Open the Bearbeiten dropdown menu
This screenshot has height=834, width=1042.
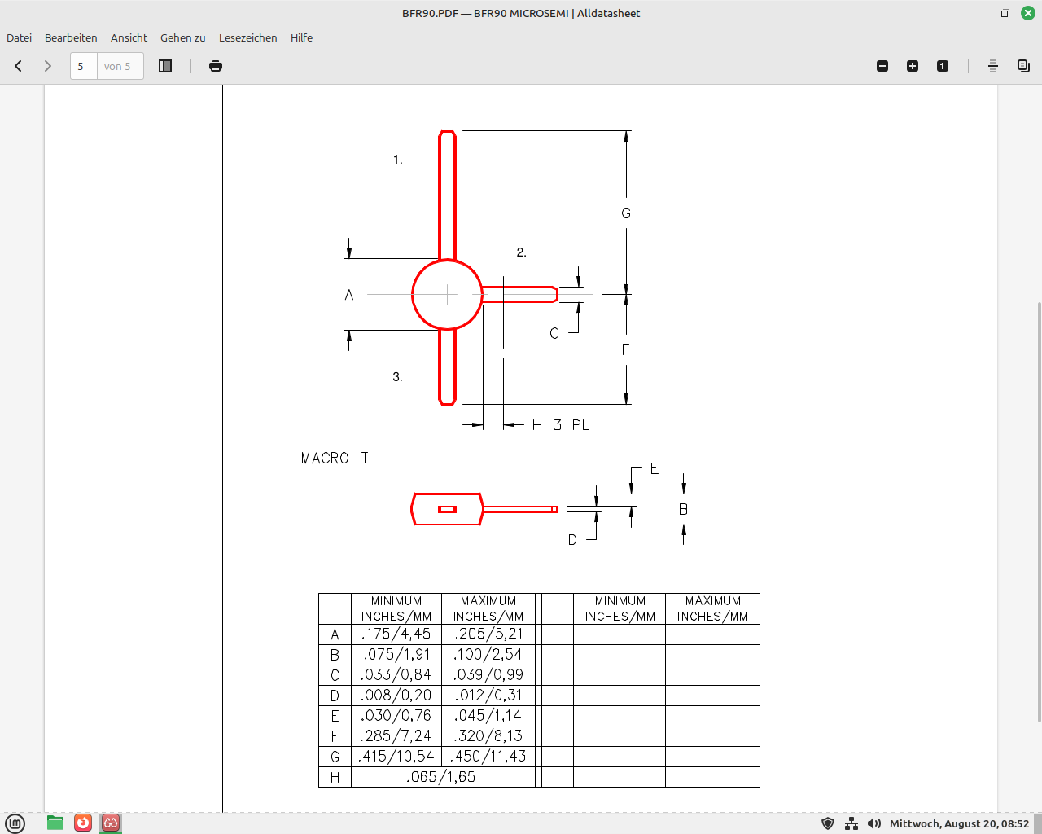tap(71, 37)
